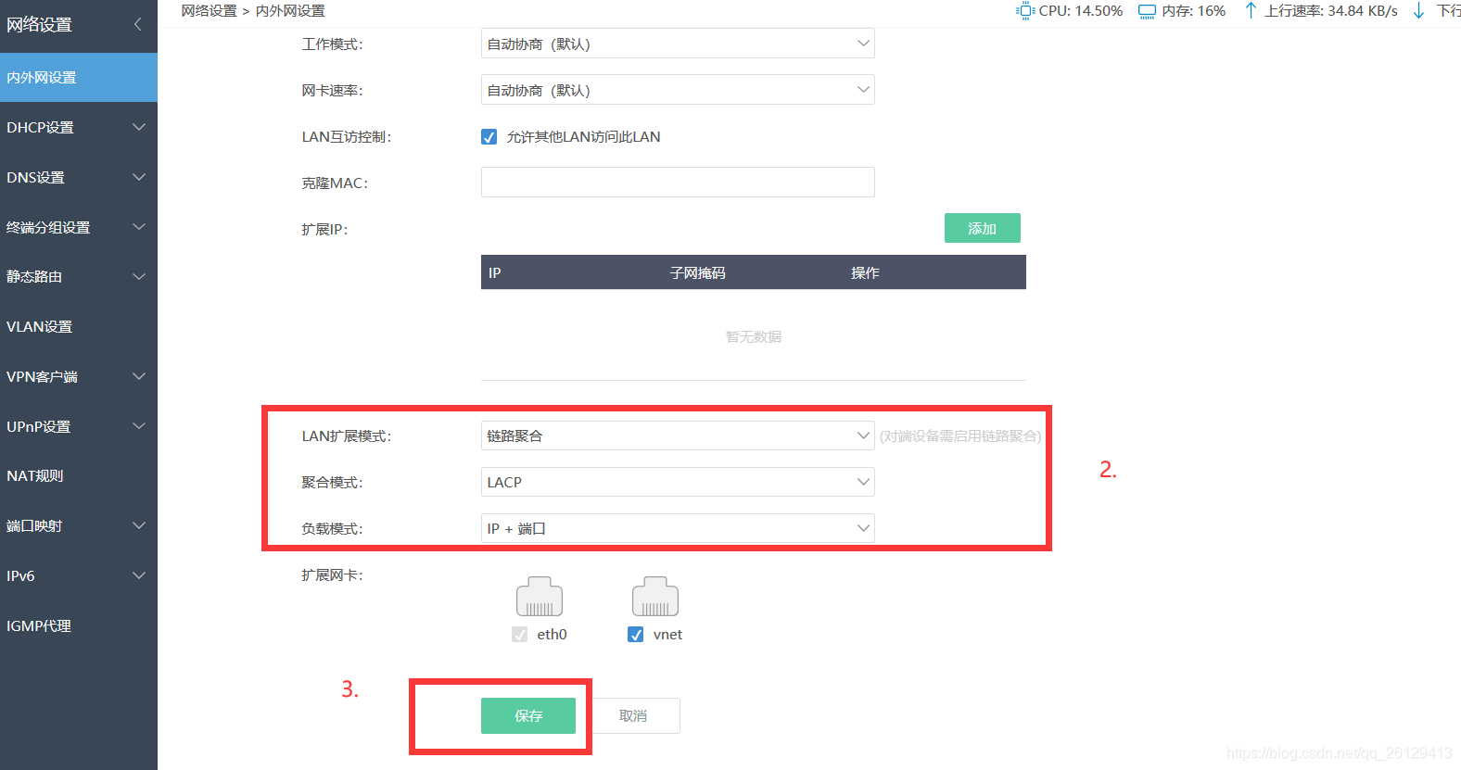Open the 工作模式 dropdown
This screenshot has width=1461, height=770.
[678, 44]
